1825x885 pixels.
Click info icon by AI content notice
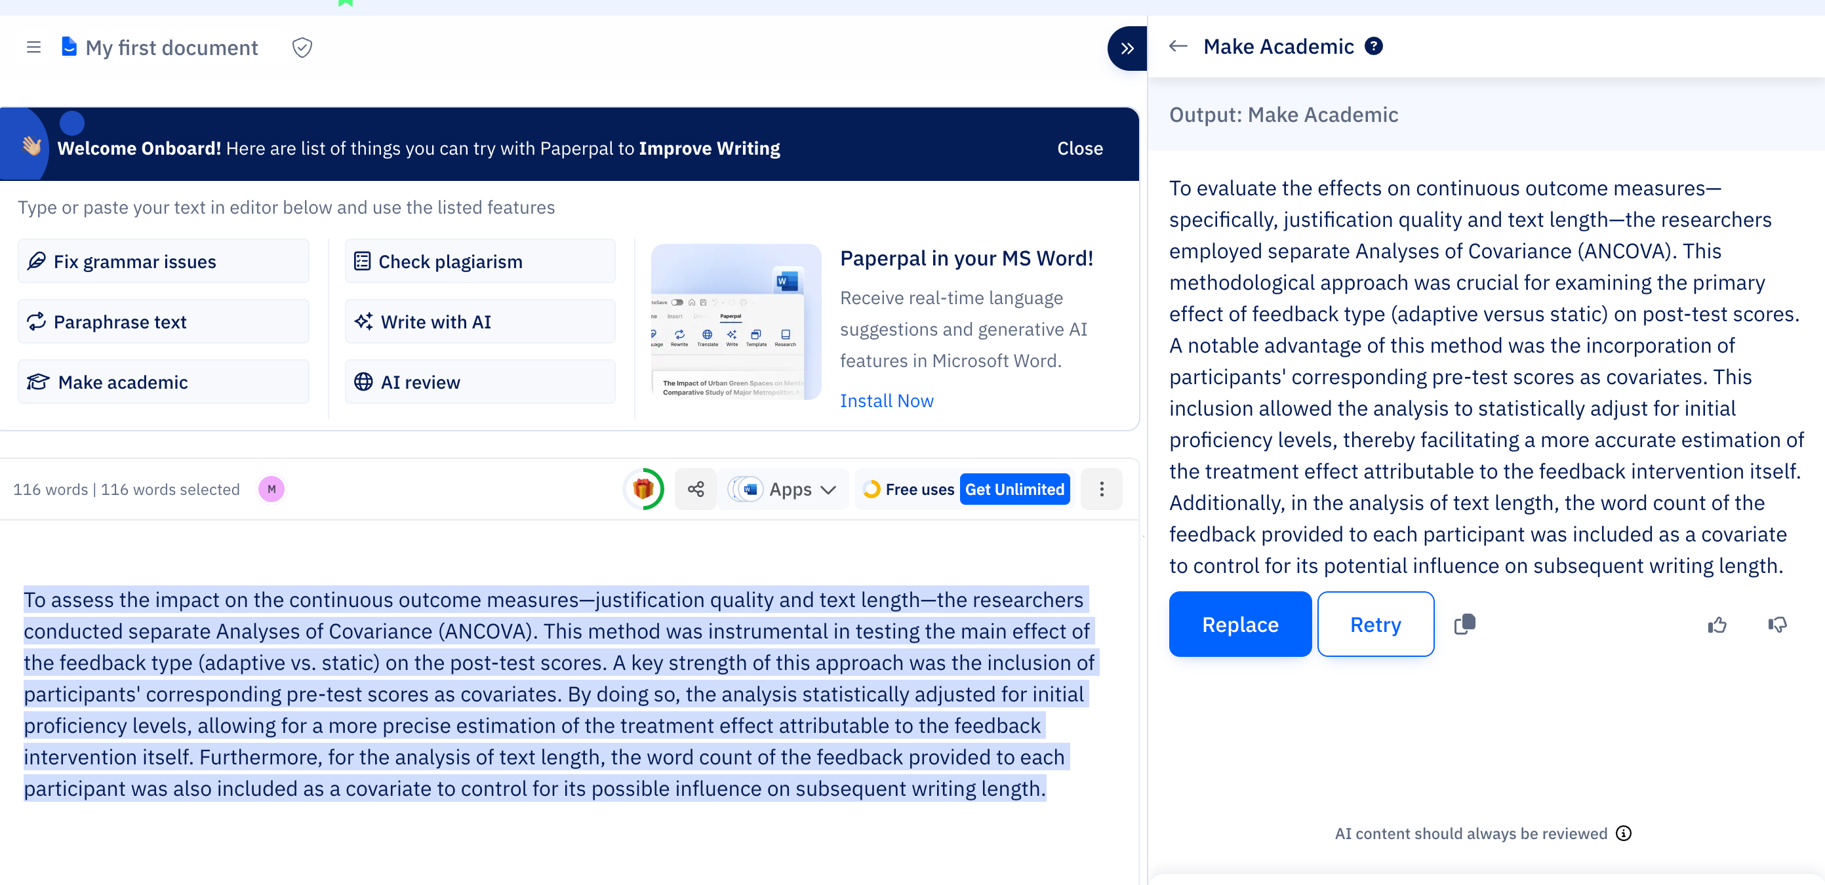1624,833
